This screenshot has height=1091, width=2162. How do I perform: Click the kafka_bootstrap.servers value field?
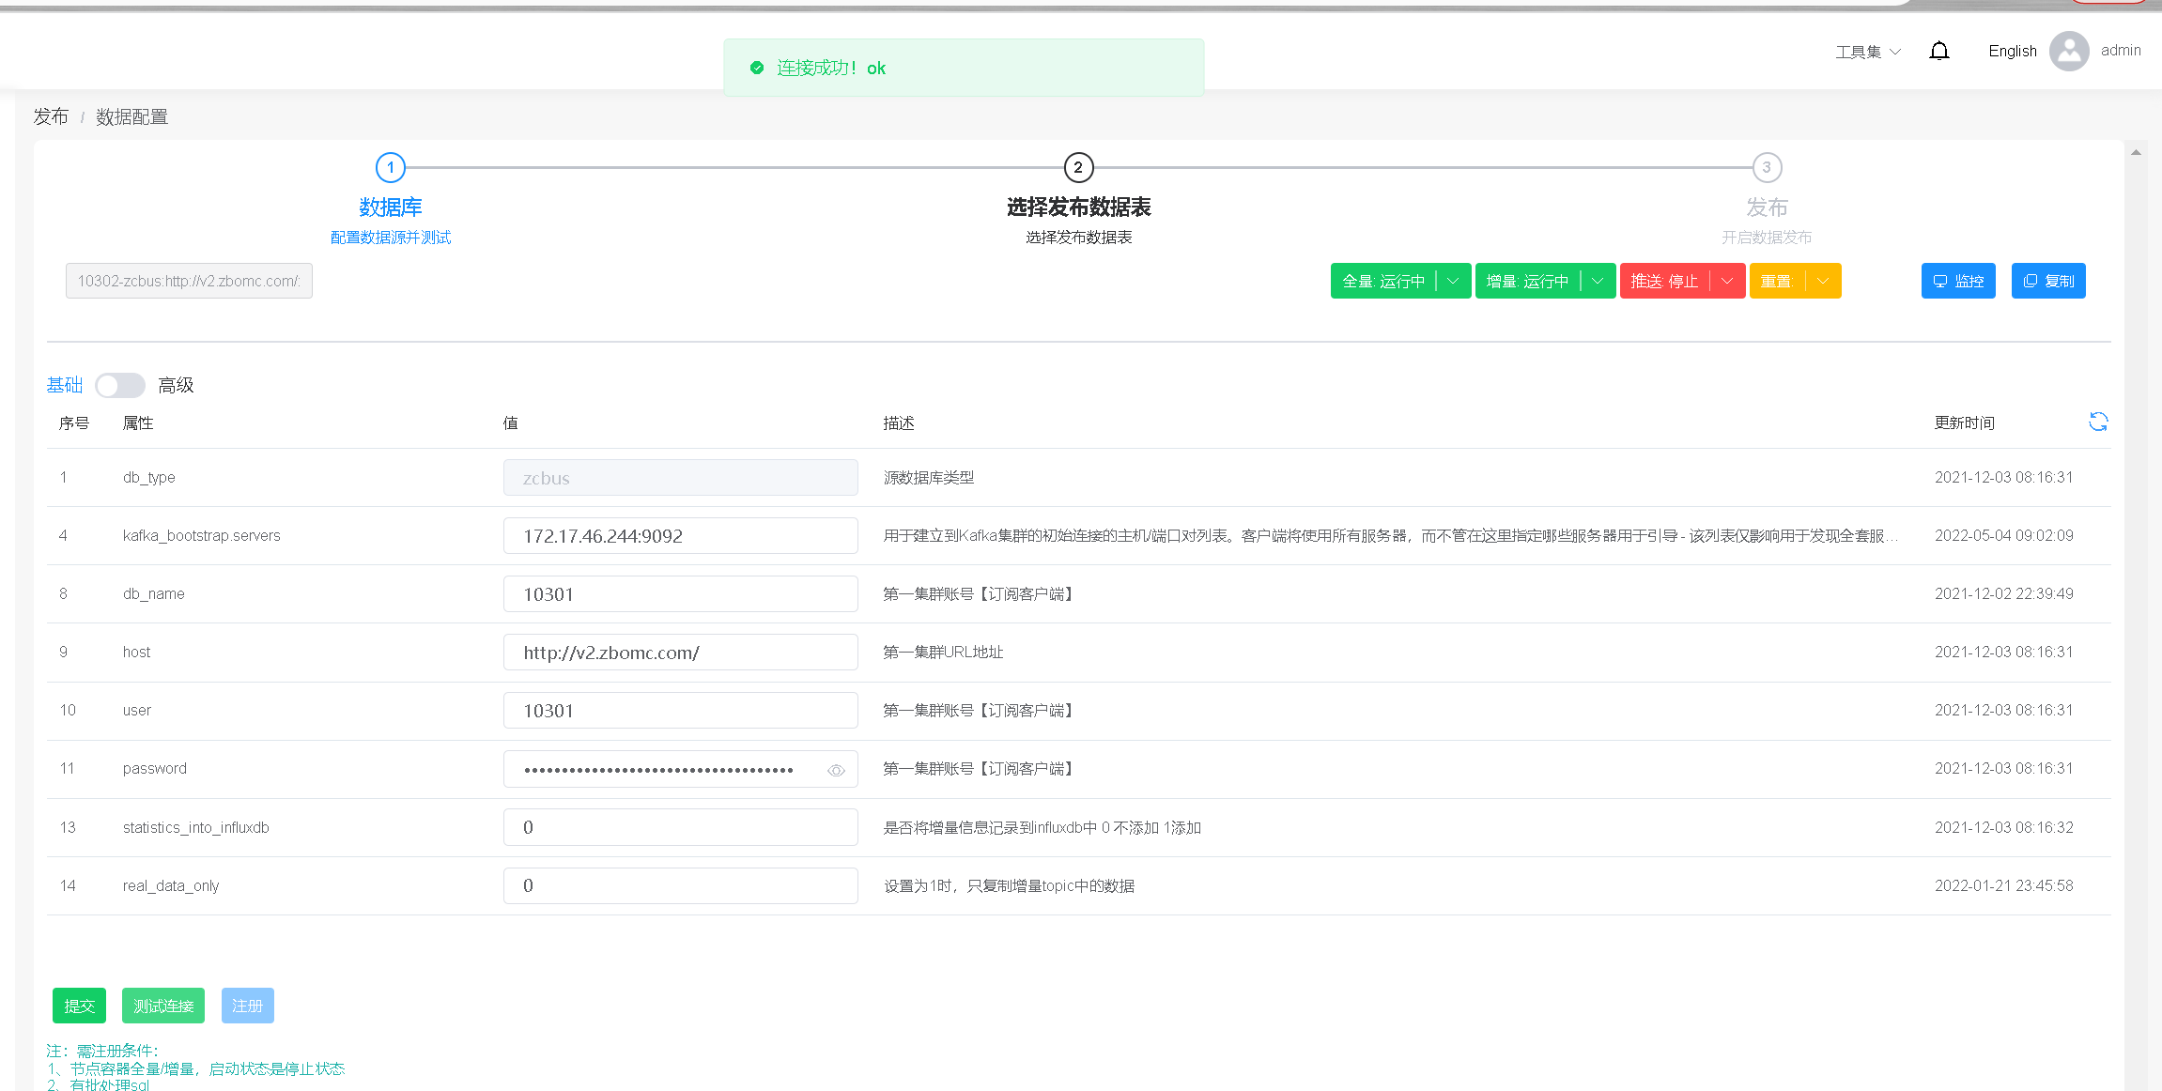pos(680,536)
